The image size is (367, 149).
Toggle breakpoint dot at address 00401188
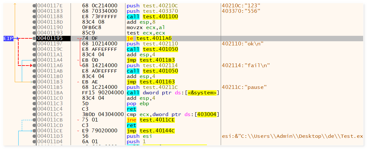pos(34,17)
